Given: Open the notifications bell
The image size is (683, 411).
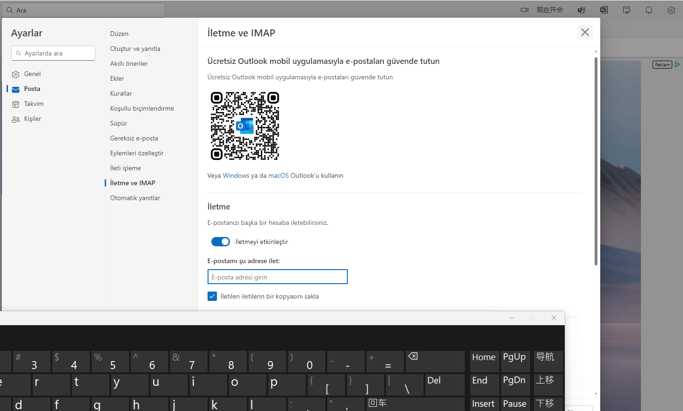Looking at the screenshot, I should point(649,10).
